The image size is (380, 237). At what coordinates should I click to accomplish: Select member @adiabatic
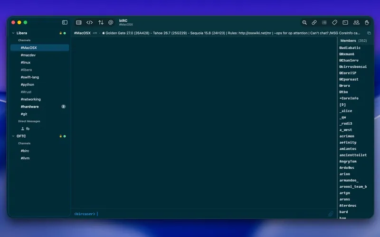(x=350, y=48)
